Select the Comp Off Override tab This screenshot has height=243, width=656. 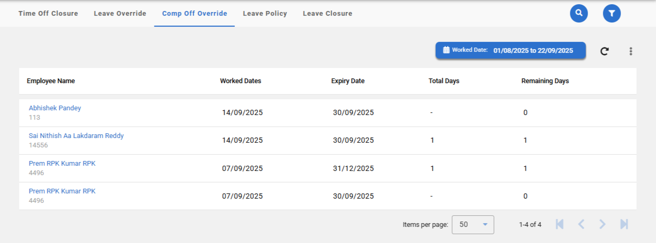[x=195, y=14]
